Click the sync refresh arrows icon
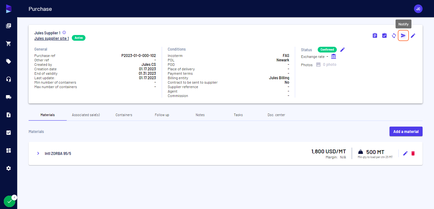 (x=394, y=36)
